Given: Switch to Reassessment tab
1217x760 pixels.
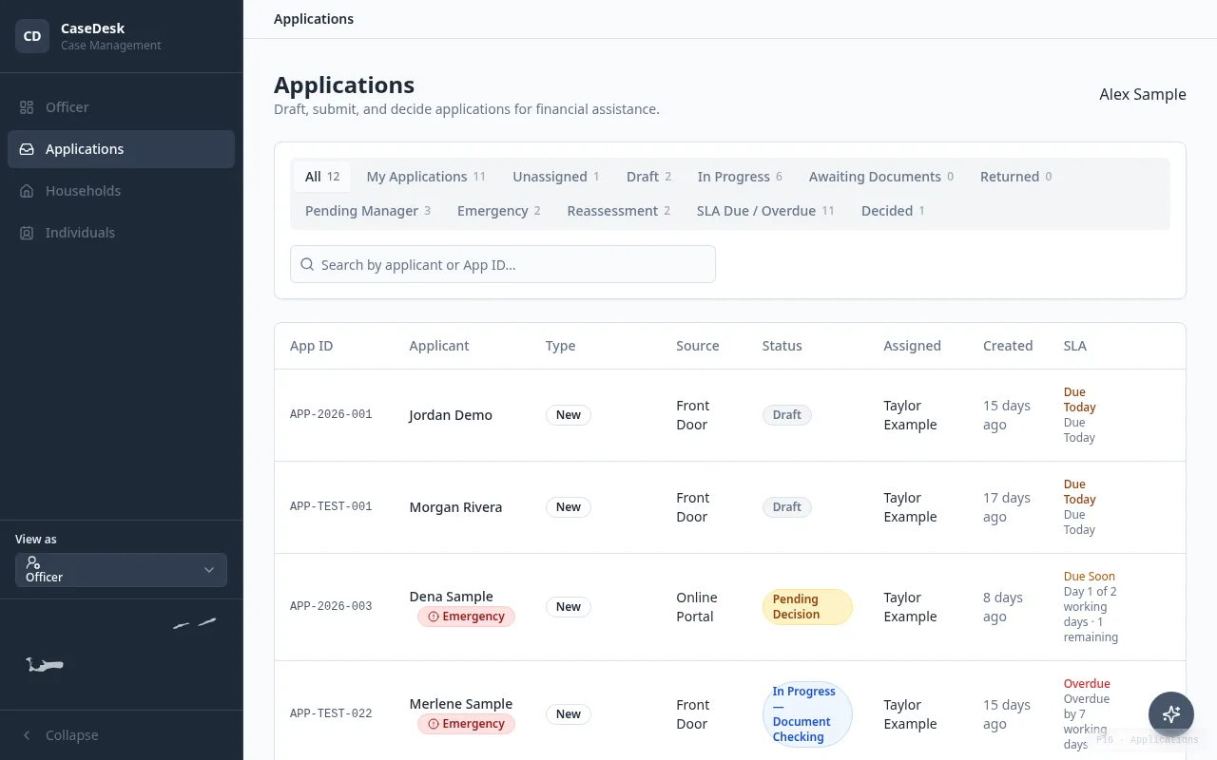Looking at the screenshot, I should point(619,211).
